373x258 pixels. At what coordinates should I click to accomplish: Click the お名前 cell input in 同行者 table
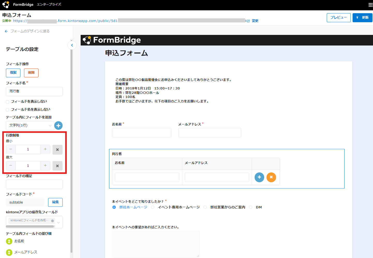(147, 177)
